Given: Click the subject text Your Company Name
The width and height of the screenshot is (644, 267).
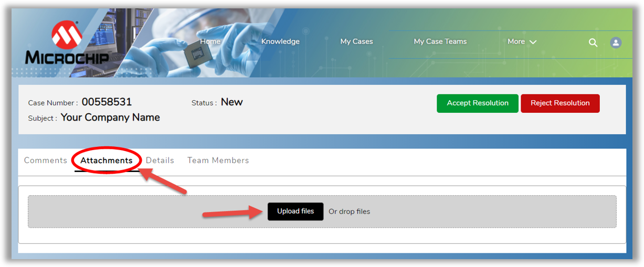Looking at the screenshot, I should 110,118.
